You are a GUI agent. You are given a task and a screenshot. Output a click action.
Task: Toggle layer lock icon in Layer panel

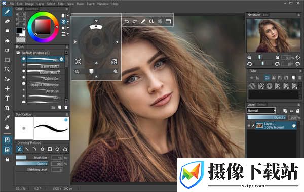coord(298,111)
